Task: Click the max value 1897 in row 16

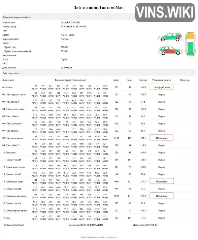Action: click(x=116, y=196)
